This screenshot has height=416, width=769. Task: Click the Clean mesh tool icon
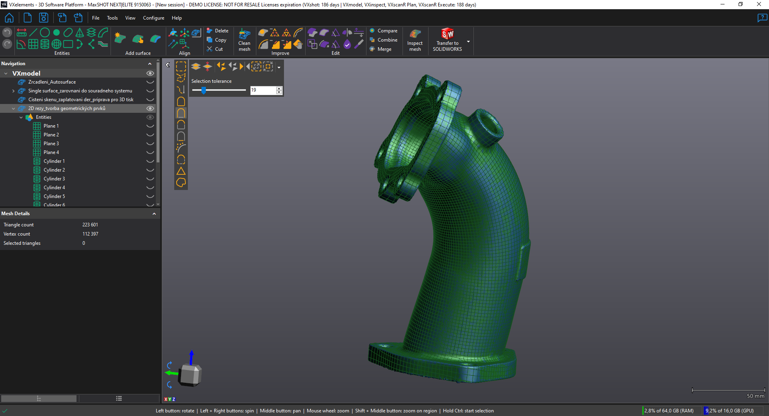[244, 34]
